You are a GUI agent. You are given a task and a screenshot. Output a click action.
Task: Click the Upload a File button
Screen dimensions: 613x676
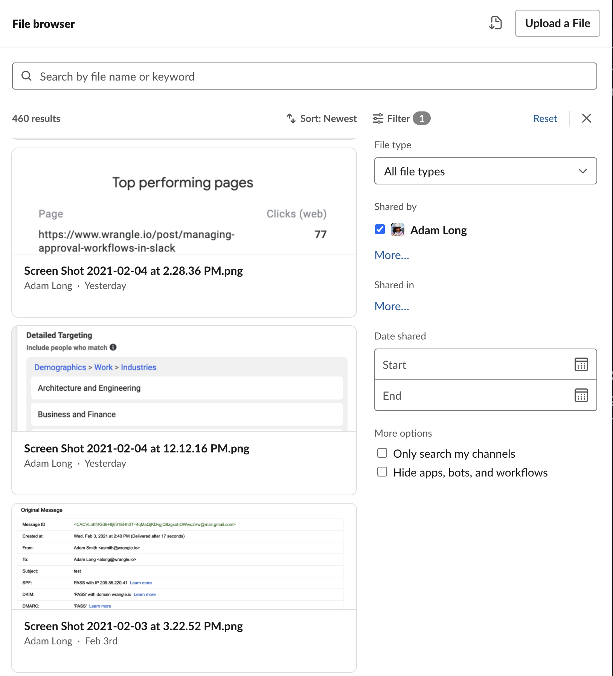coord(557,23)
